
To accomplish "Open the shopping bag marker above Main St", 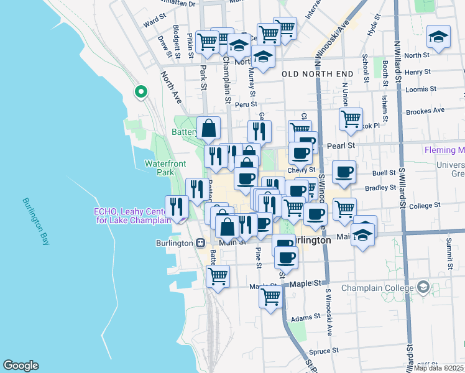I will (227, 228).
